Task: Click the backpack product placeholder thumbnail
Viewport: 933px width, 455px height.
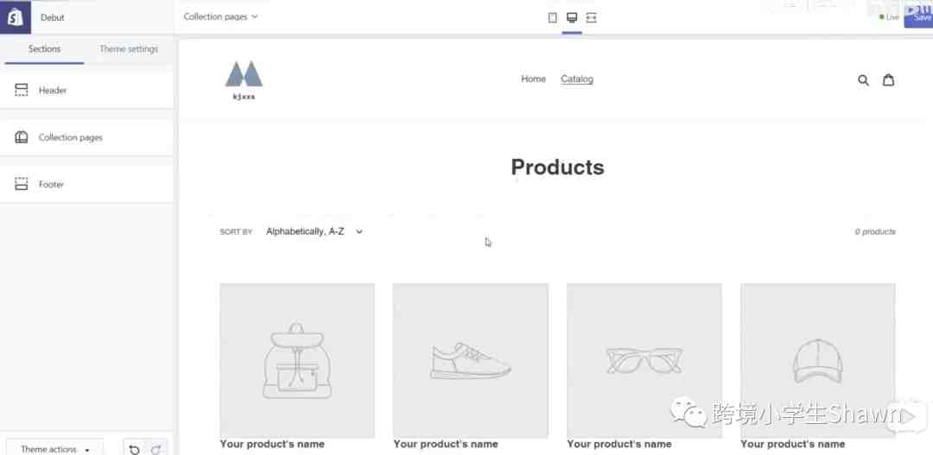Action: tap(297, 360)
